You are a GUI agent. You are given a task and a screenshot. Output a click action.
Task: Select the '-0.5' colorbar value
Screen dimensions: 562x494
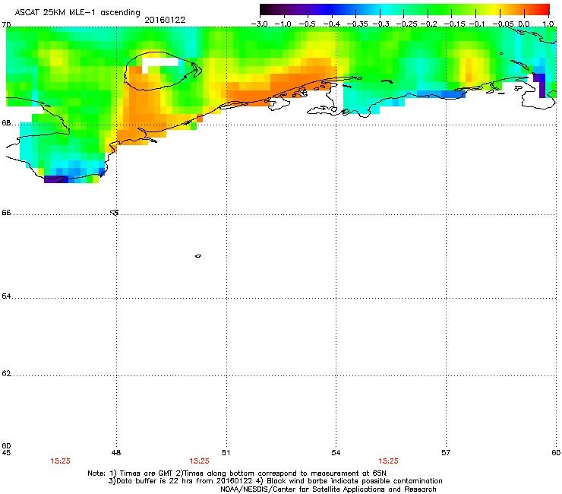coord(307,24)
